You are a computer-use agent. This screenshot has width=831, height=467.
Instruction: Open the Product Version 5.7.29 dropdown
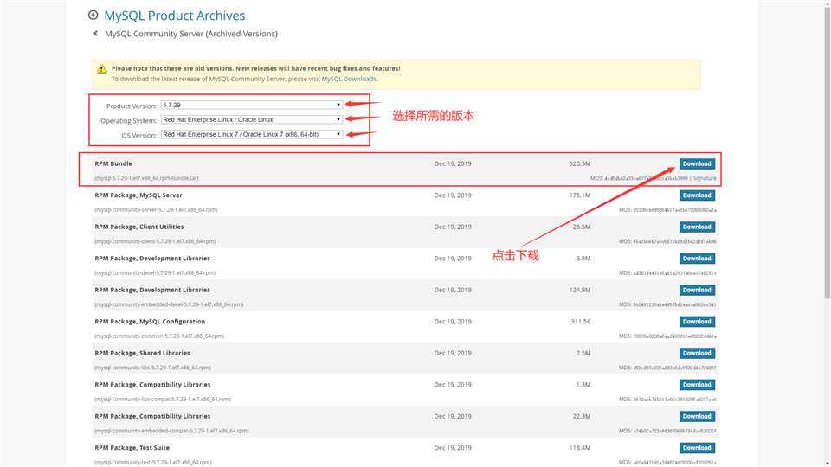[x=252, y=105]
